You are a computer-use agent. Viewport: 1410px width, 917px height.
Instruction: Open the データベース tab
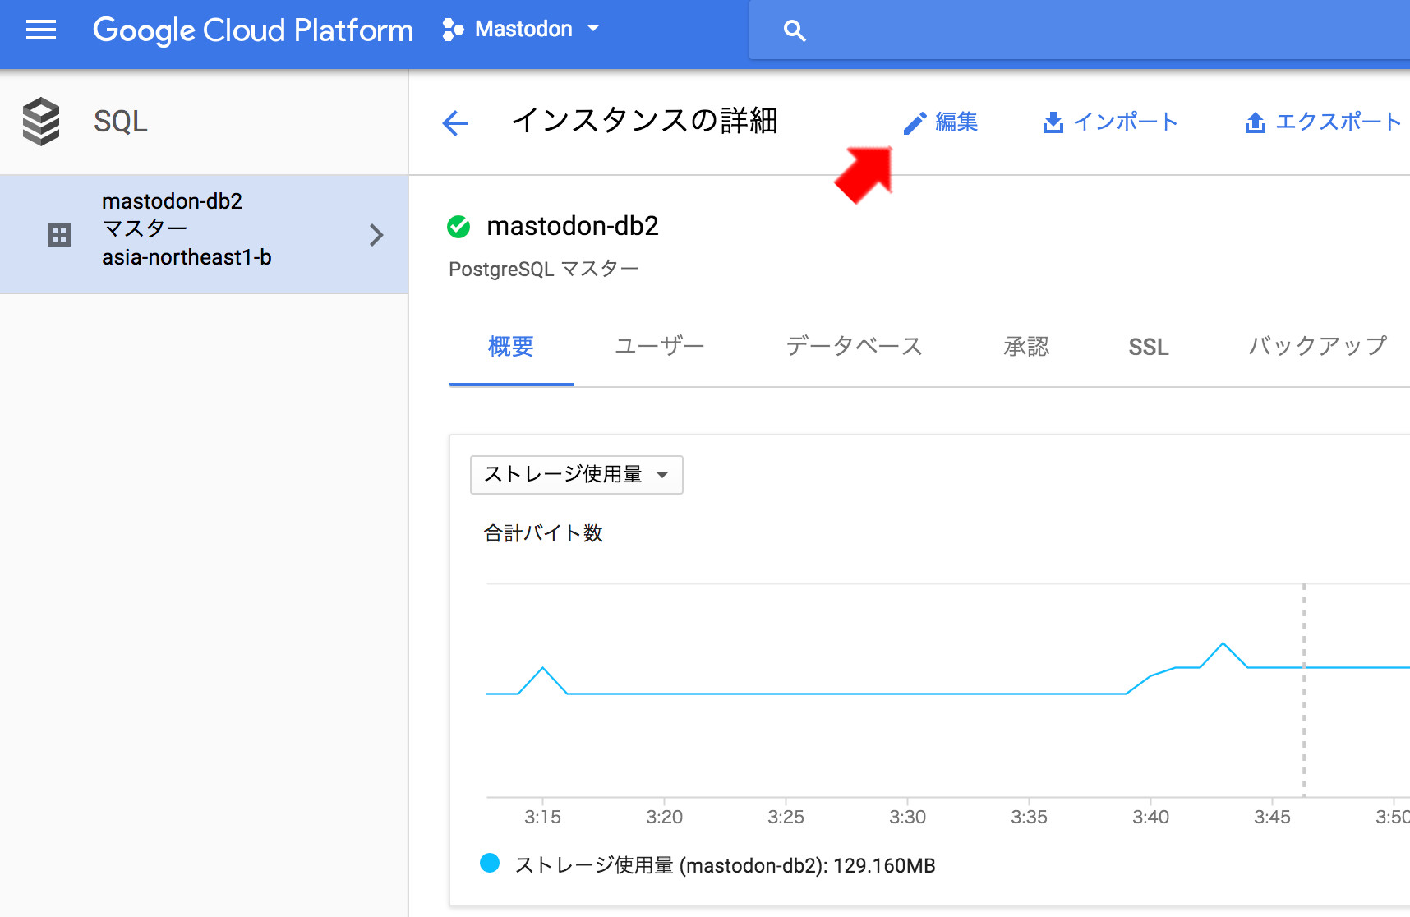click(854, 347)
